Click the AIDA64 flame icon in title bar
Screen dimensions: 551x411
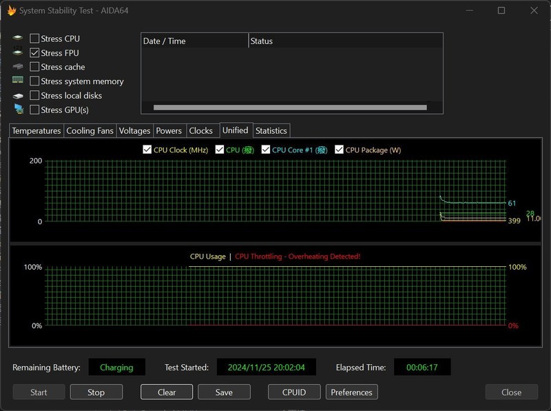pyautogui.click(x=11, y=10)
